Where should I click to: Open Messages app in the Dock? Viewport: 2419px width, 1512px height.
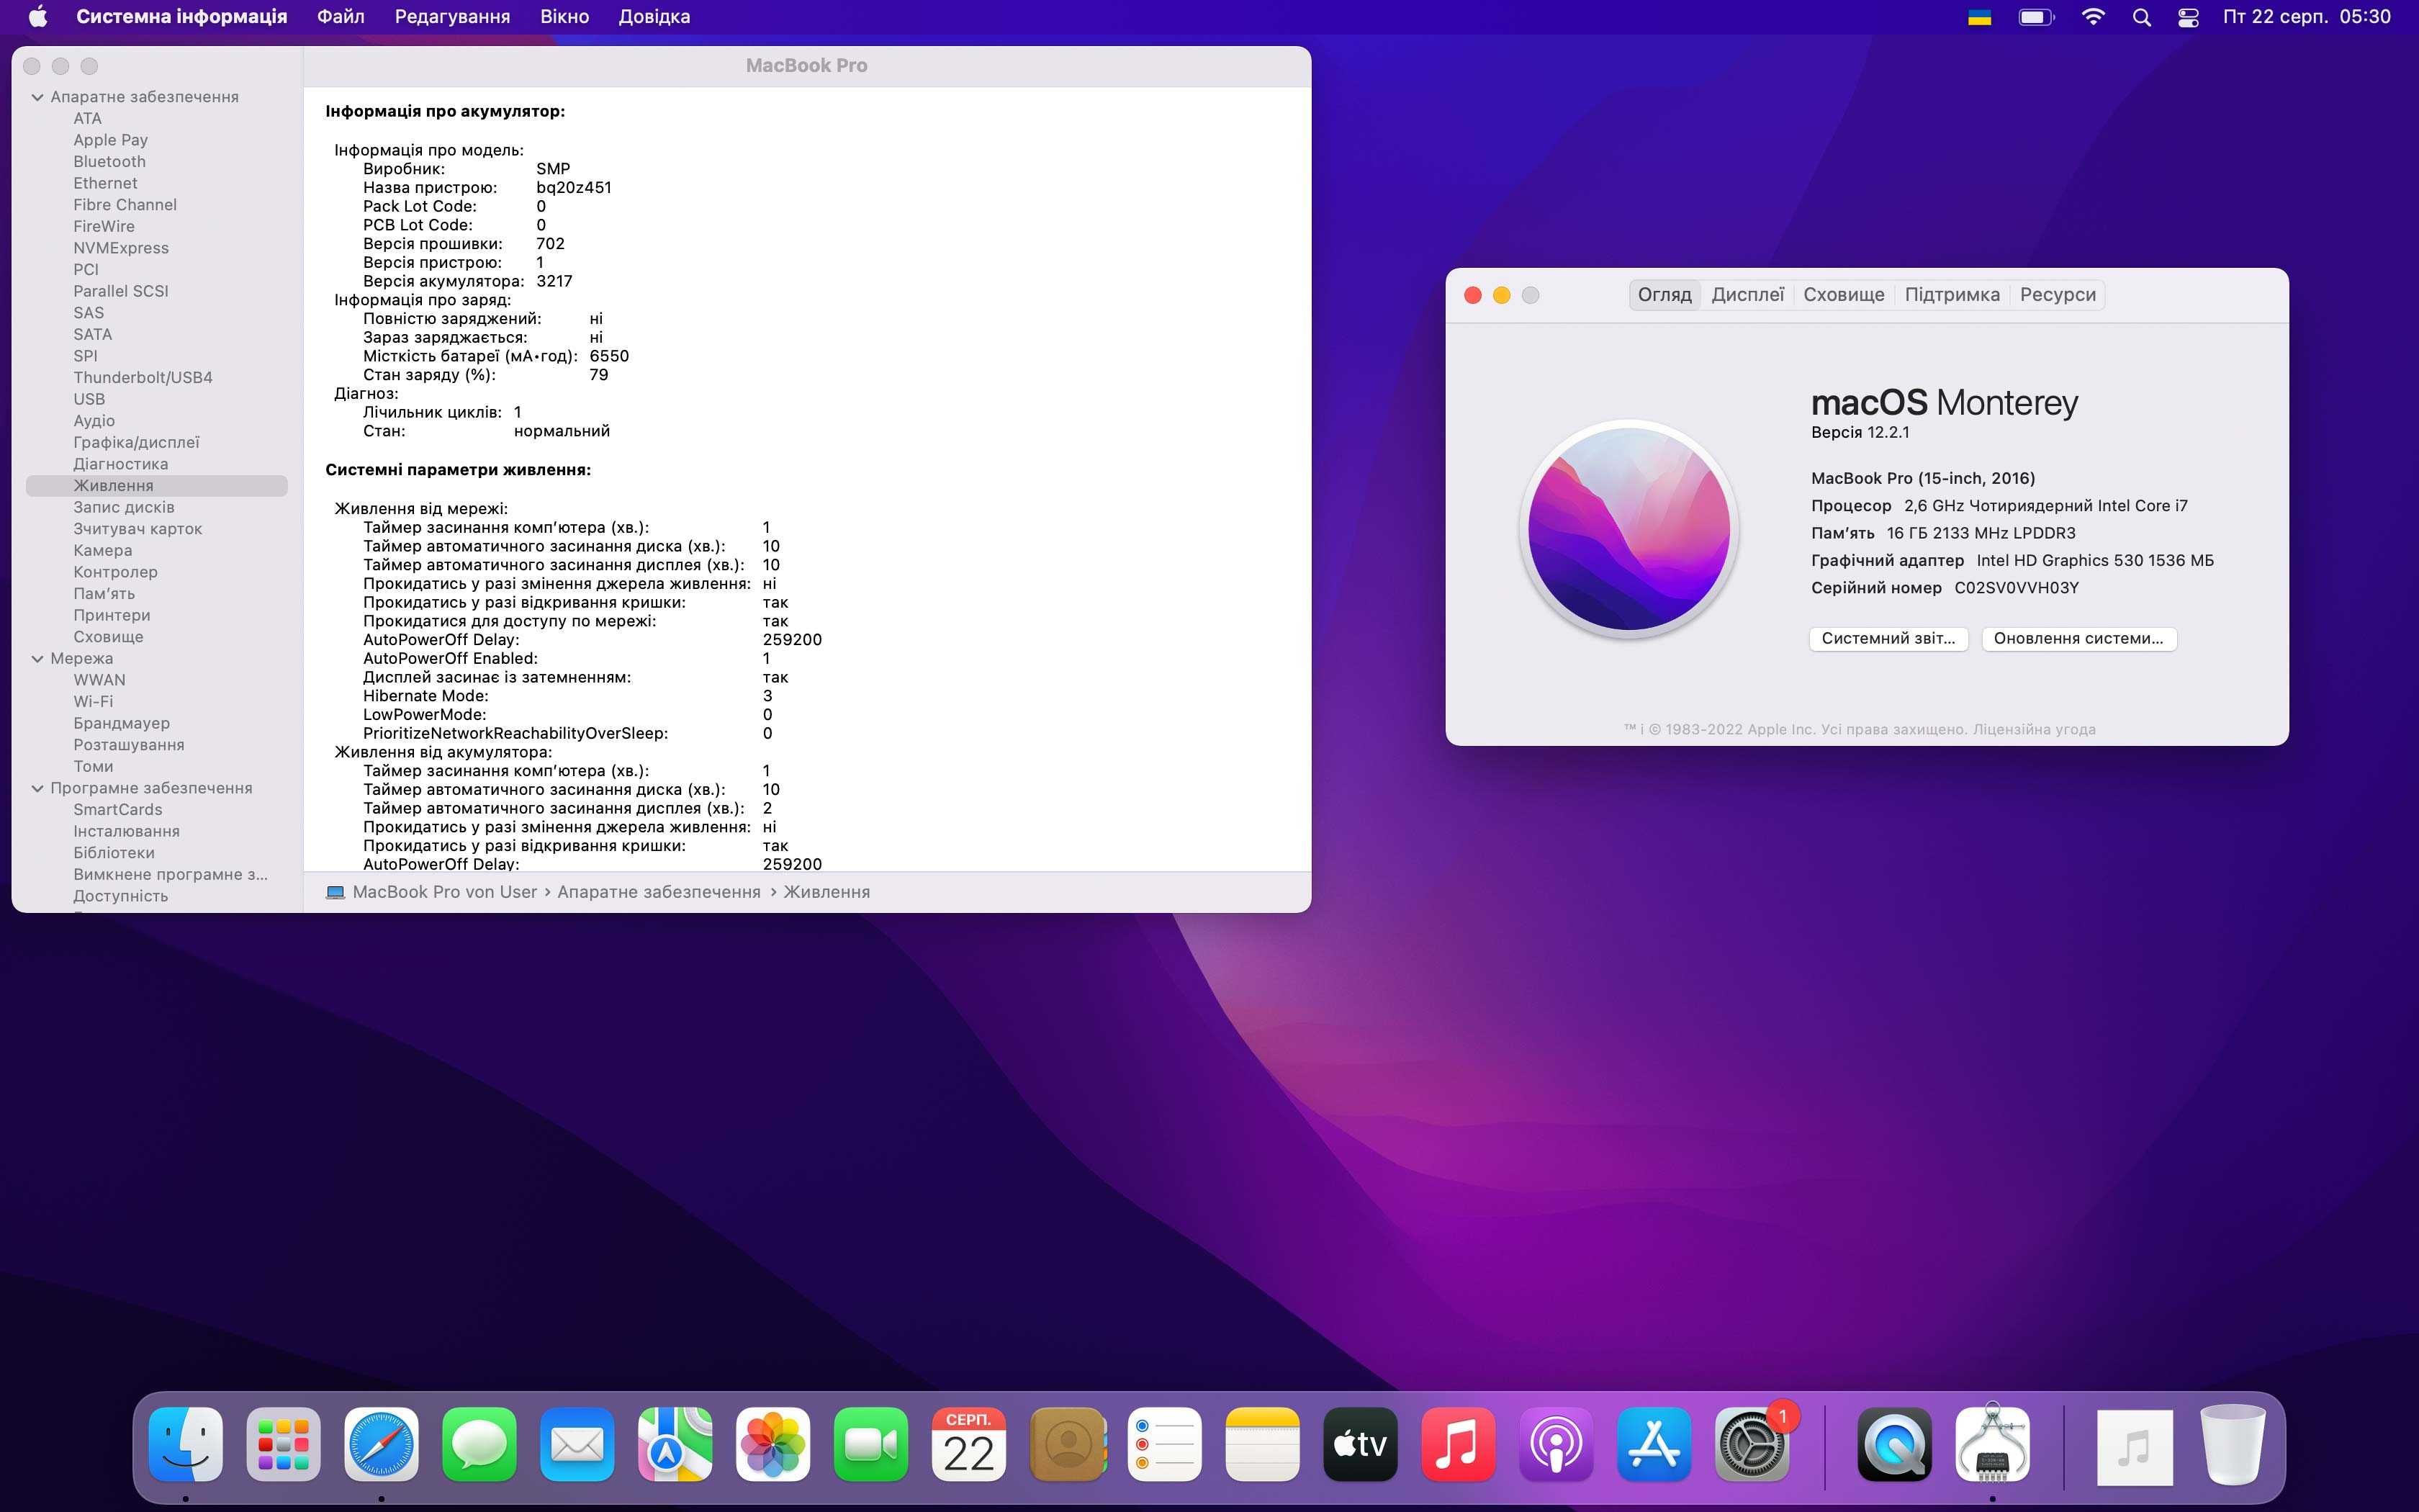tap(479, 1444)
